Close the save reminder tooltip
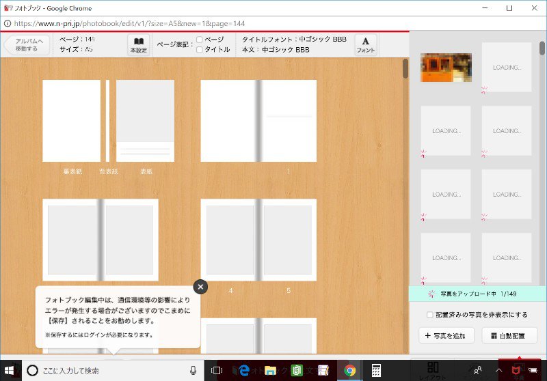The width and height of the screenshot is (547, 381). (200, 287)
